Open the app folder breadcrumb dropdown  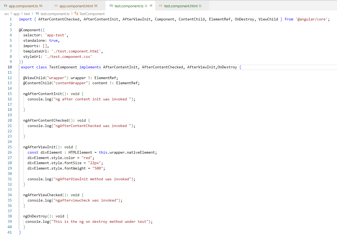16,14
